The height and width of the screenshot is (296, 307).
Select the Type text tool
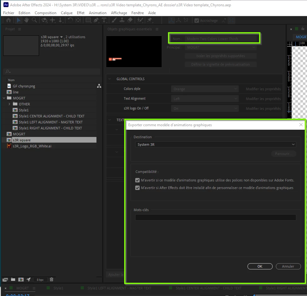(104, 20)
